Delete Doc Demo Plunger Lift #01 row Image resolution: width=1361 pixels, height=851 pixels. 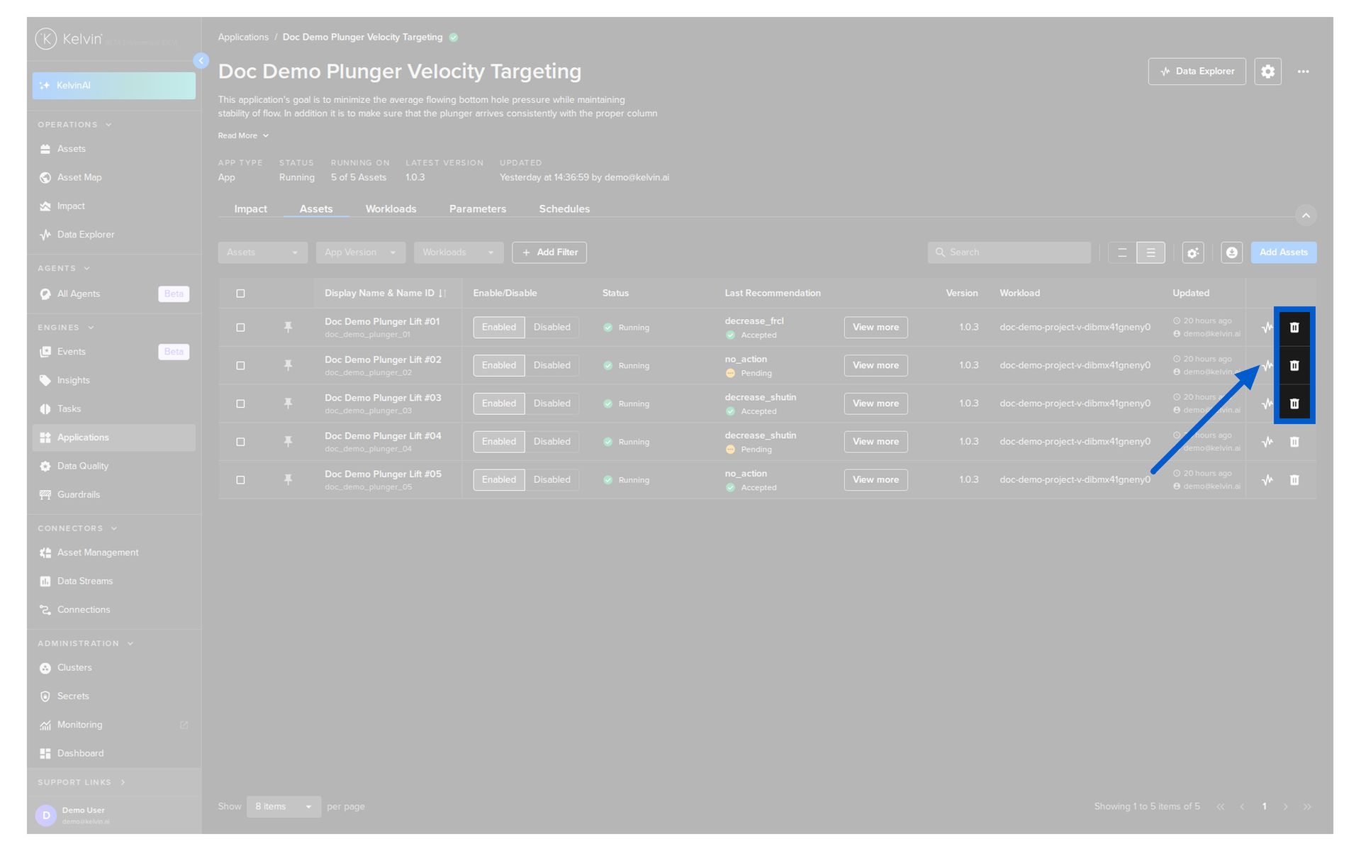pyautogui.click(x=1294, y=328)
